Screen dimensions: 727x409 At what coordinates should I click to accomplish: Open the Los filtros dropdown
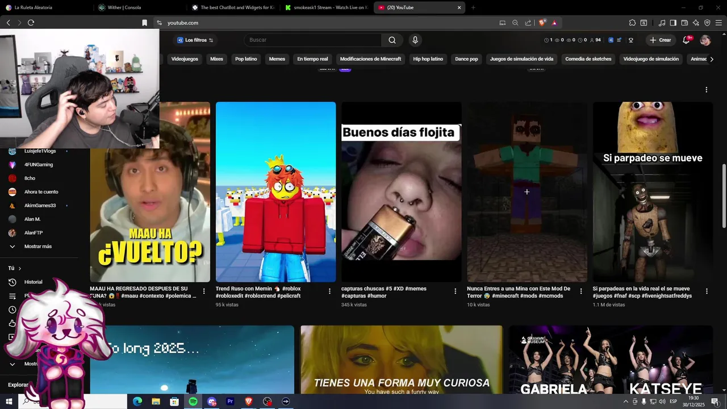pos(195,40)
